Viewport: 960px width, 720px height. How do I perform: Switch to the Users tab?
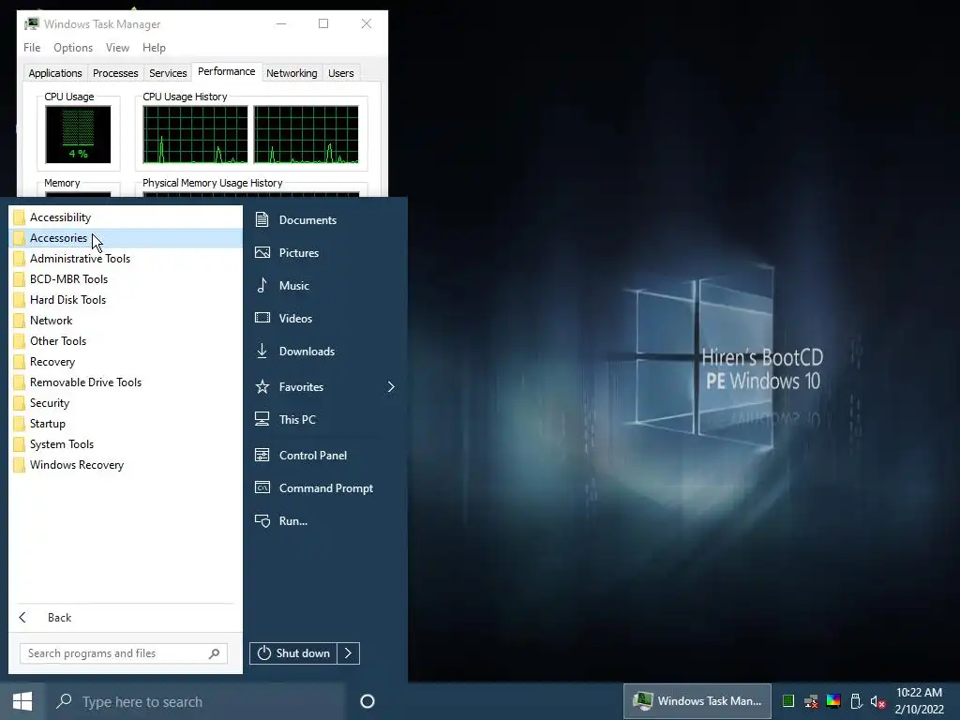(x=341, y=73)
